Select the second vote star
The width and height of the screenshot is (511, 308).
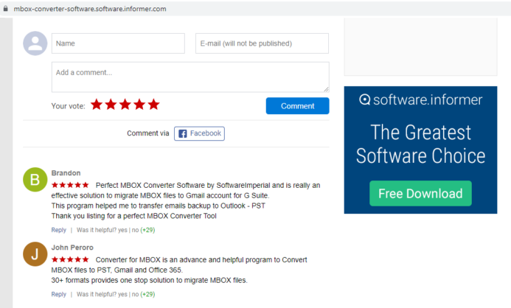[x=111, y=105]
